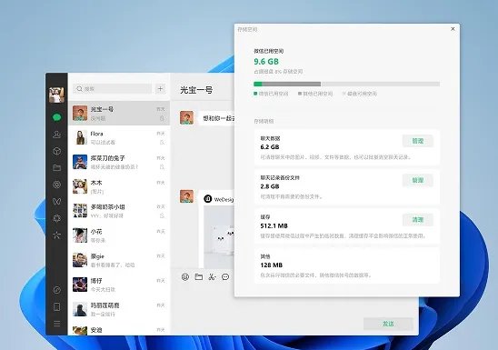Click the 2.8 GB backup value
The width and height of the screenshot is (498, 350).
click(270, 186)
